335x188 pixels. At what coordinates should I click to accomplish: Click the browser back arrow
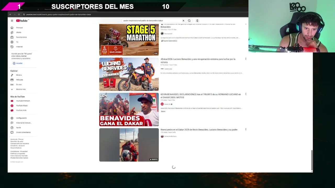pyautogui.click(x=10, y=14)
